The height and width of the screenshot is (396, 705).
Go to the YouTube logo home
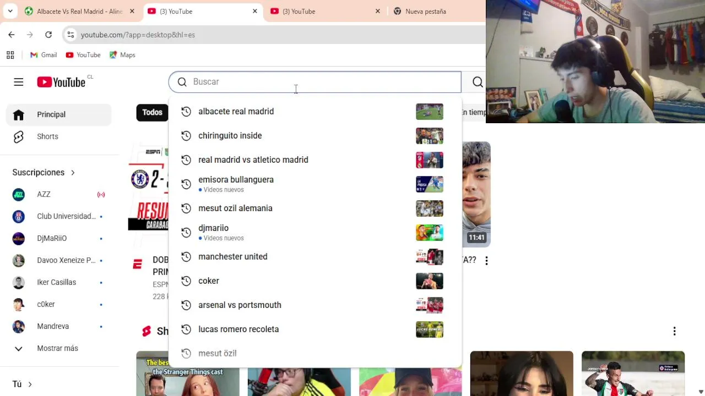pyautogui.click(x=61, y=82)
